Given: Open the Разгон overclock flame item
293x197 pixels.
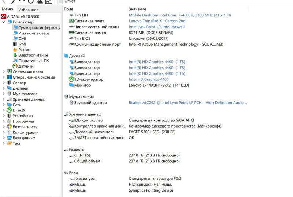Looking at the screenshot, I should point(24,50).
